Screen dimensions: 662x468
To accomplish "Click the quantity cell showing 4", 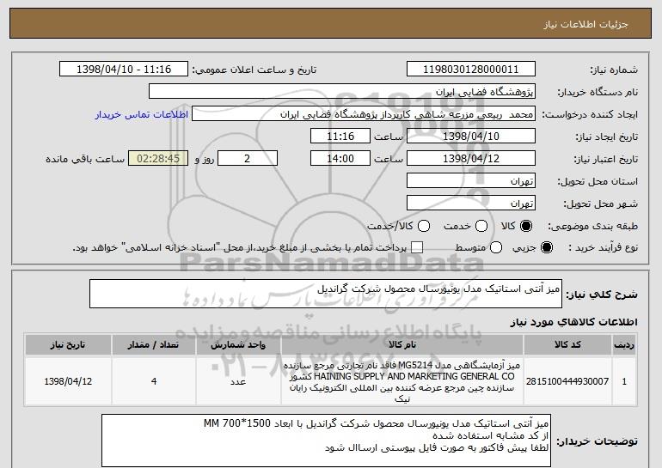I will (153, 381).
